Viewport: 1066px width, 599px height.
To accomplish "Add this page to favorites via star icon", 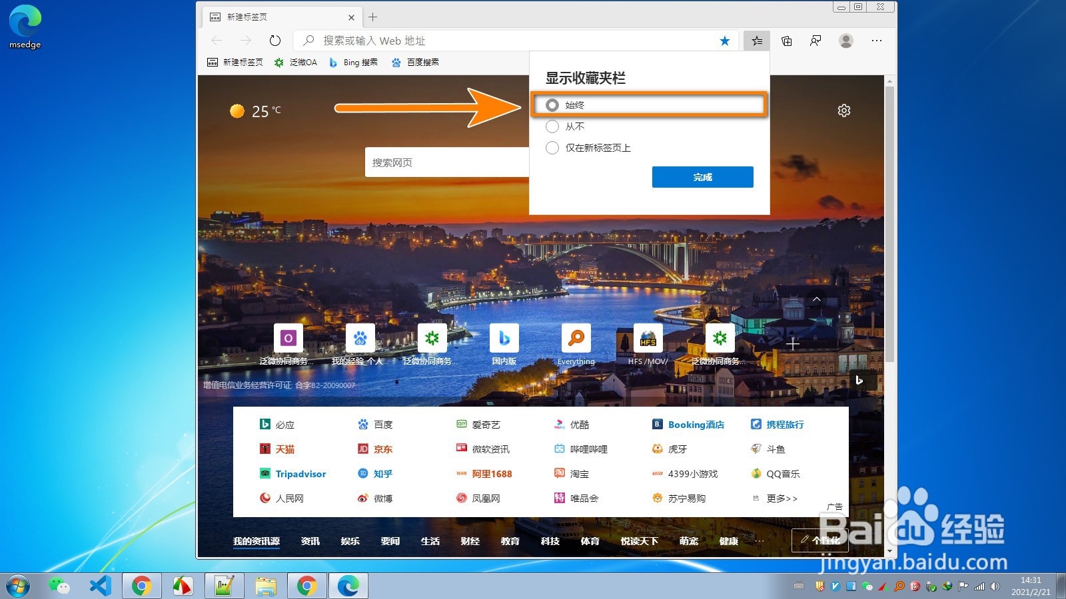I will (x=724, y=41).
